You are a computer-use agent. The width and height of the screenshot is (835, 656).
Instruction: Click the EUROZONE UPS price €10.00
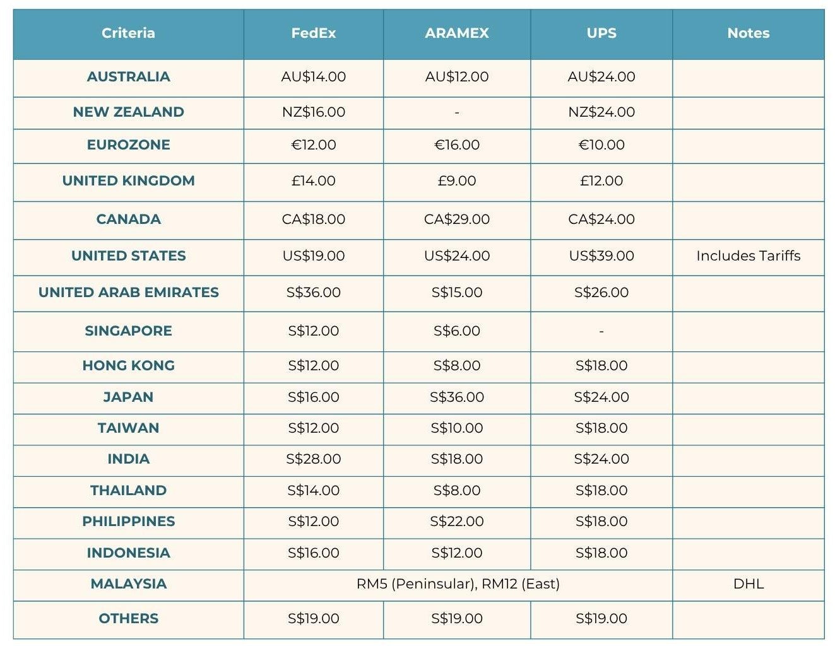(x=601, y=145)
